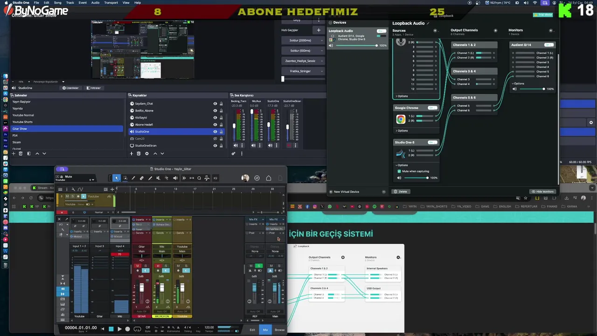
Task: Toggle lock on BotRix_Abone source
Action: pos(221,111)
